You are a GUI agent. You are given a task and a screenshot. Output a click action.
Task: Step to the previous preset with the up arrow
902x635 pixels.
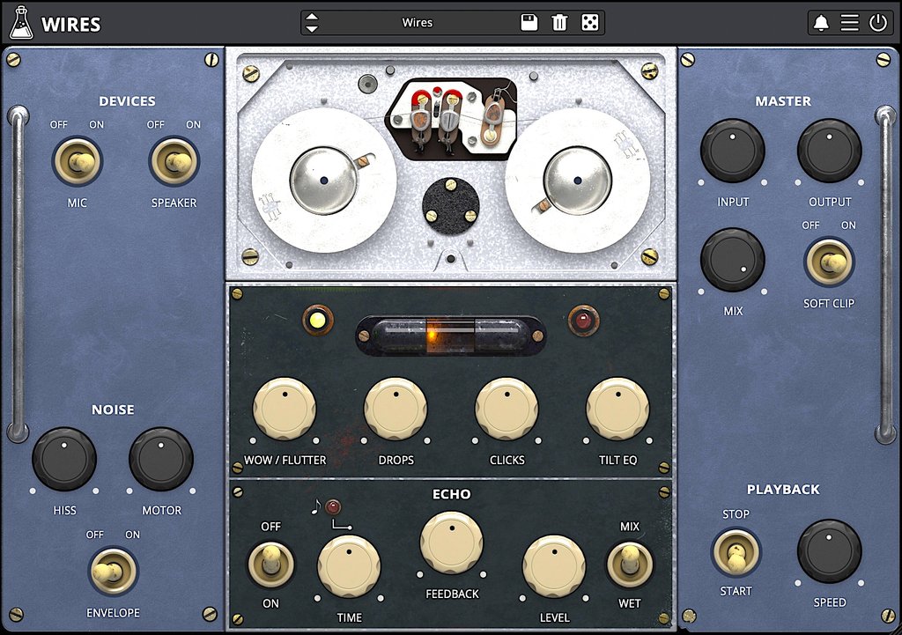click(313, 17)
